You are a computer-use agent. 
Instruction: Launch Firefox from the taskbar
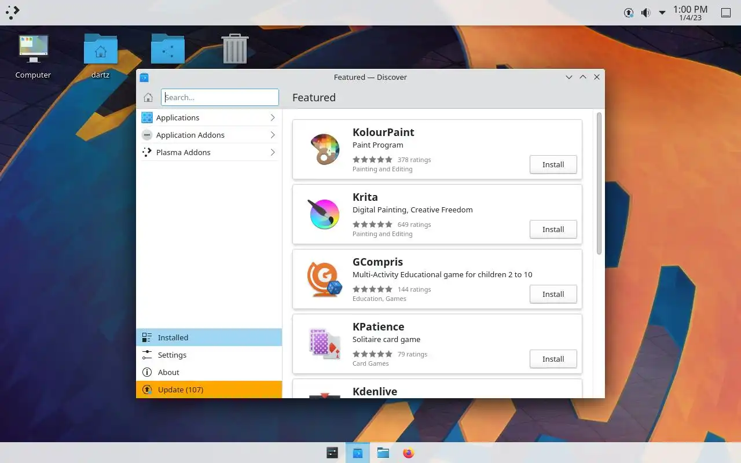[409, 453]
